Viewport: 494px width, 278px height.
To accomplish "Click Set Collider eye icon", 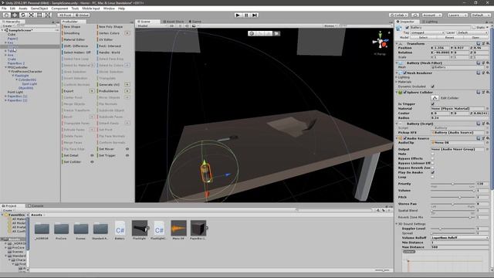I will [92, 161].
